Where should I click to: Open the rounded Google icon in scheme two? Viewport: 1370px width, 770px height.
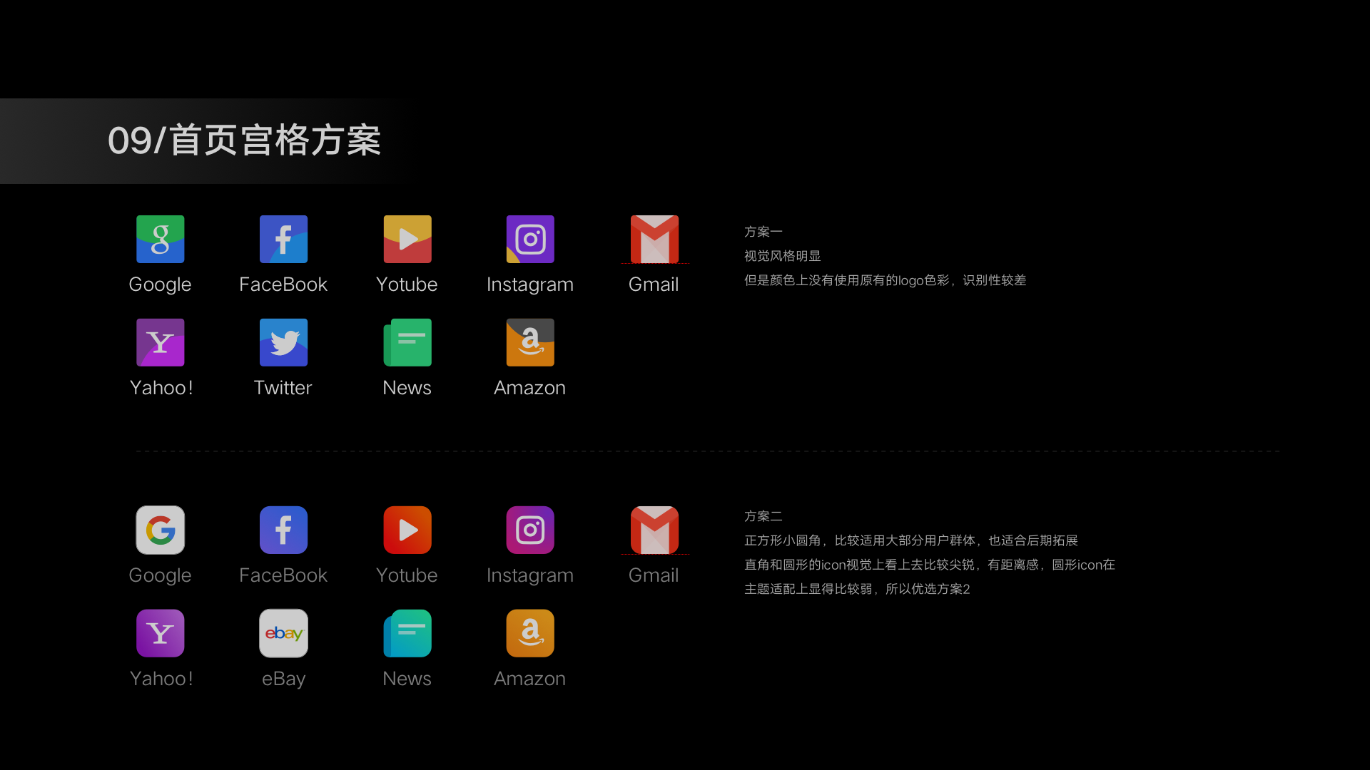click(161, 530)
